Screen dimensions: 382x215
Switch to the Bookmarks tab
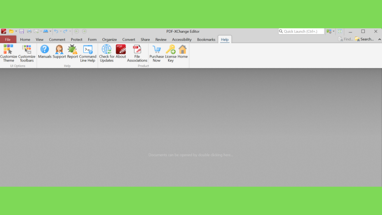click(206, 40)
